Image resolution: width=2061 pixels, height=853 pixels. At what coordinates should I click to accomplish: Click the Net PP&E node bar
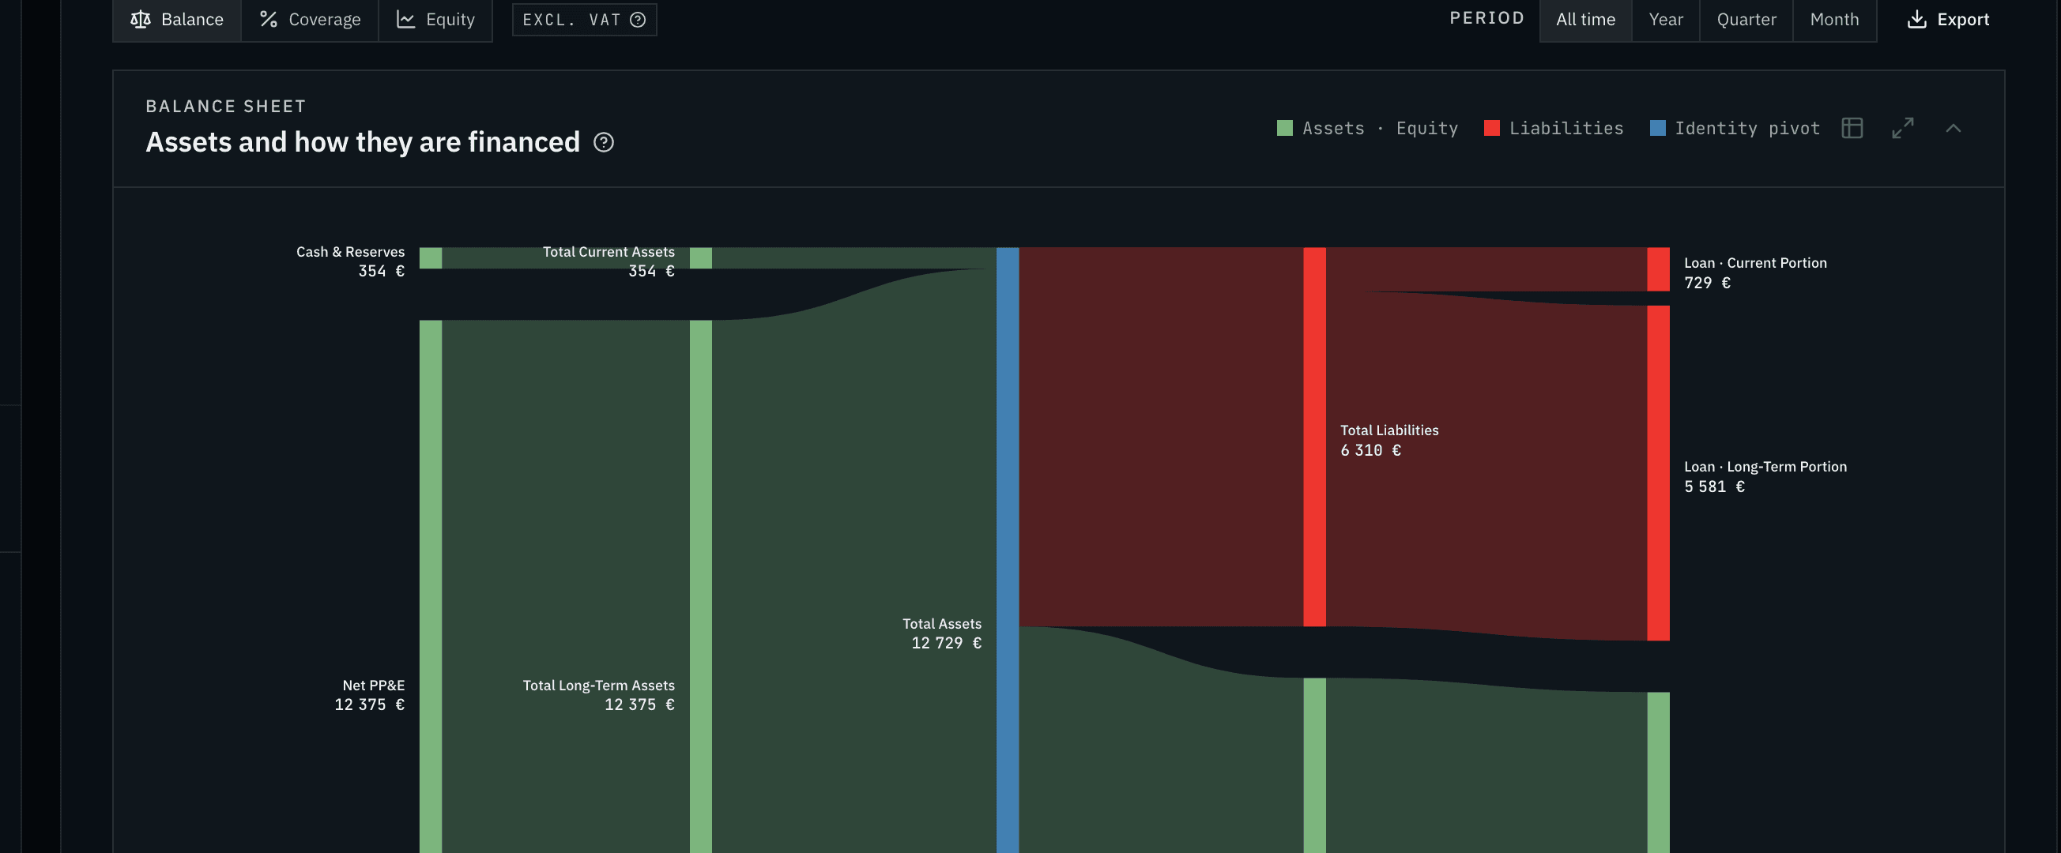[x=431, y=586]
